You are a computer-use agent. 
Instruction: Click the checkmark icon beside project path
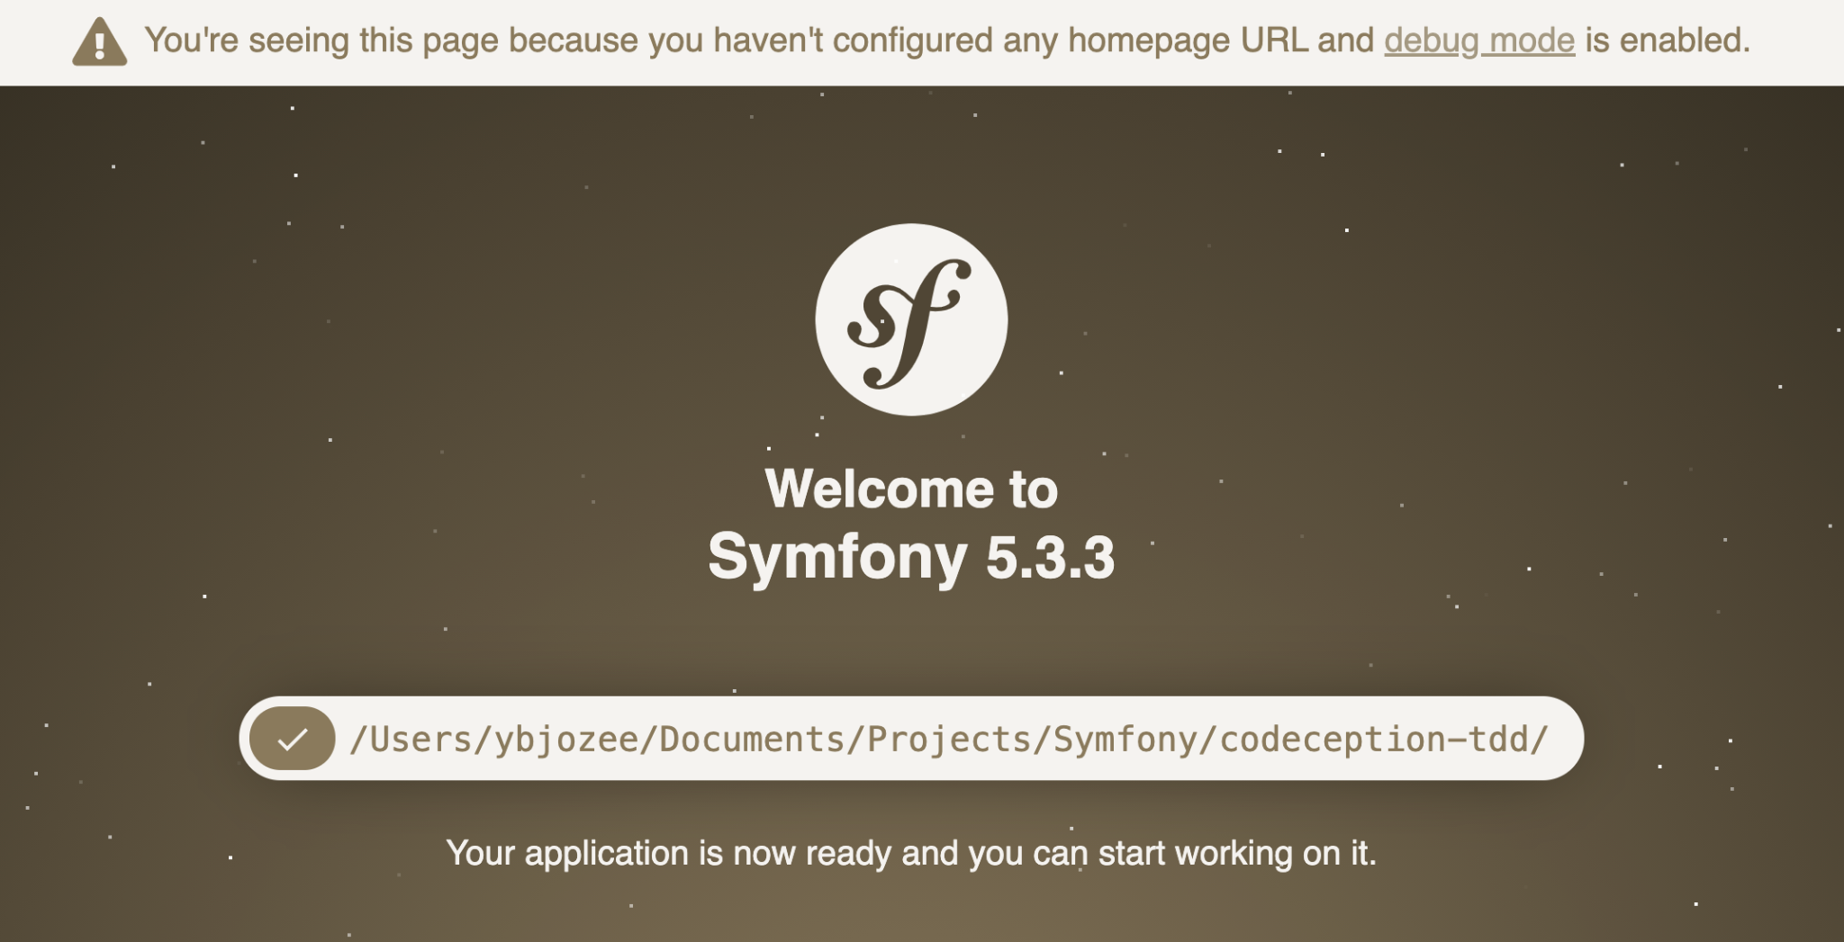pos(293,739)
